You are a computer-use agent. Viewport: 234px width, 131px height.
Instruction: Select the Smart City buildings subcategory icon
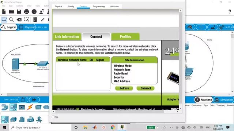(22, 120)
